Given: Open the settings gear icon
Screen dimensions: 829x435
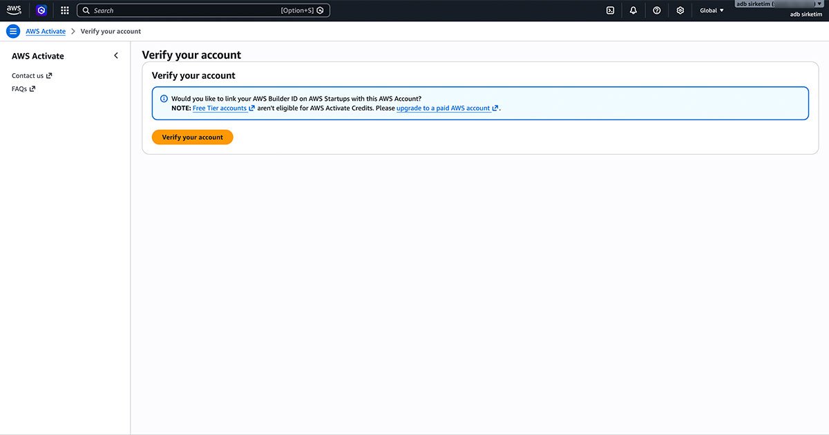Looking at the screenshot, I should pos(680,10).
